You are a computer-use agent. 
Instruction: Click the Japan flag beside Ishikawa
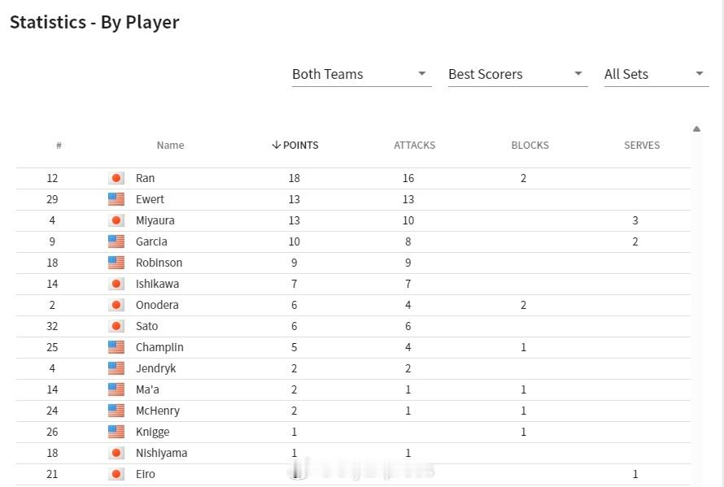(x=116, y=284)
